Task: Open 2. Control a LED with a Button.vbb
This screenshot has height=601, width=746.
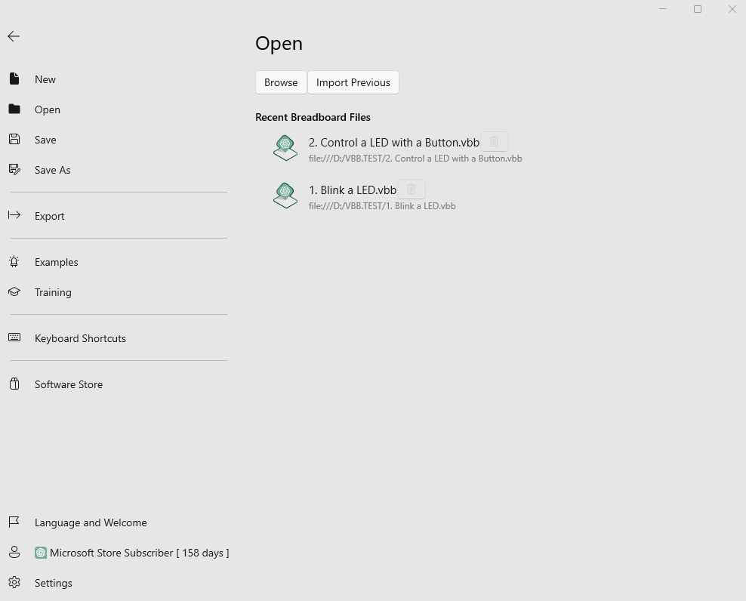Action: [394, 143]
